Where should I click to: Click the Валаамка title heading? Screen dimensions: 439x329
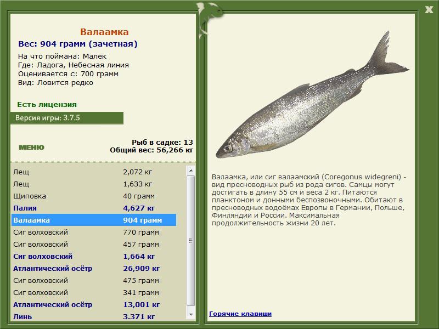[104, 32]
